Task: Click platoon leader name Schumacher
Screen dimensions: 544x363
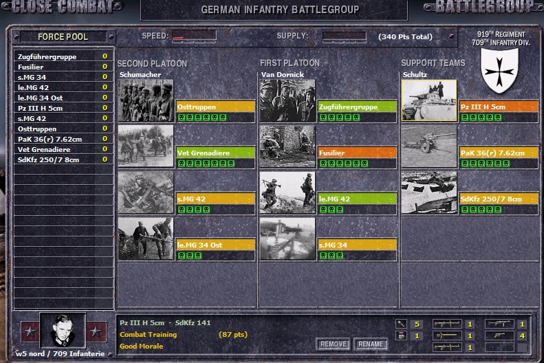Action: [140, 74]
